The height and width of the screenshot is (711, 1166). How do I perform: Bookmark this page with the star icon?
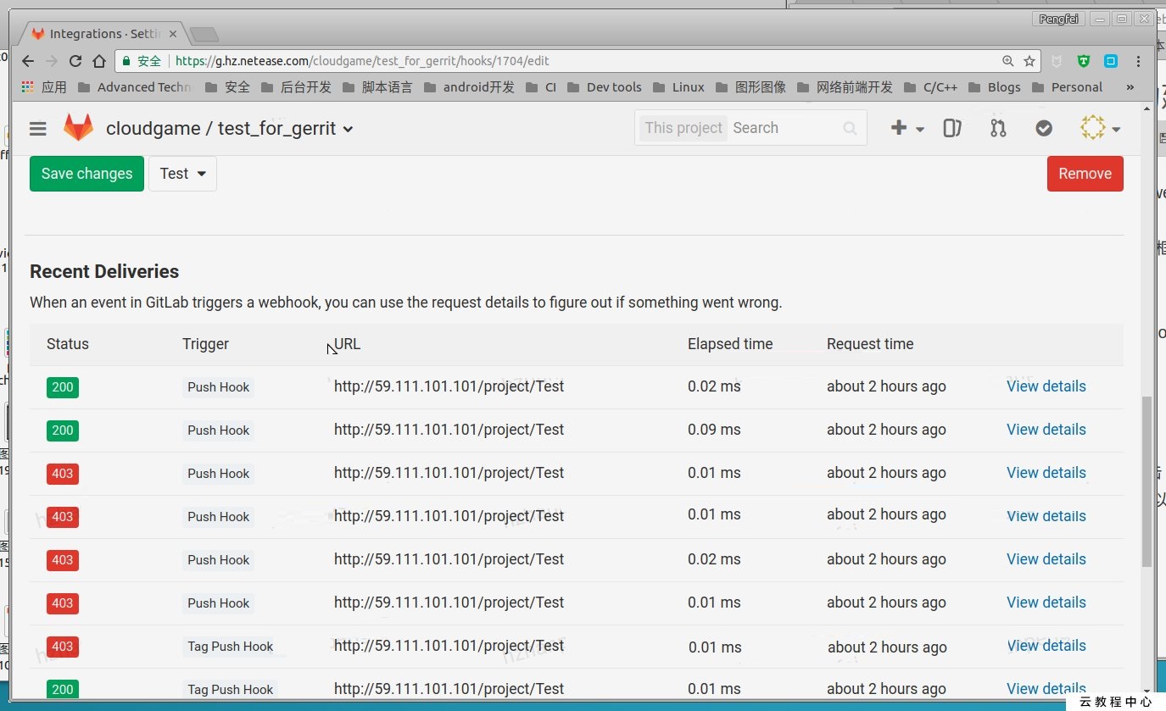click(1029, 61)
